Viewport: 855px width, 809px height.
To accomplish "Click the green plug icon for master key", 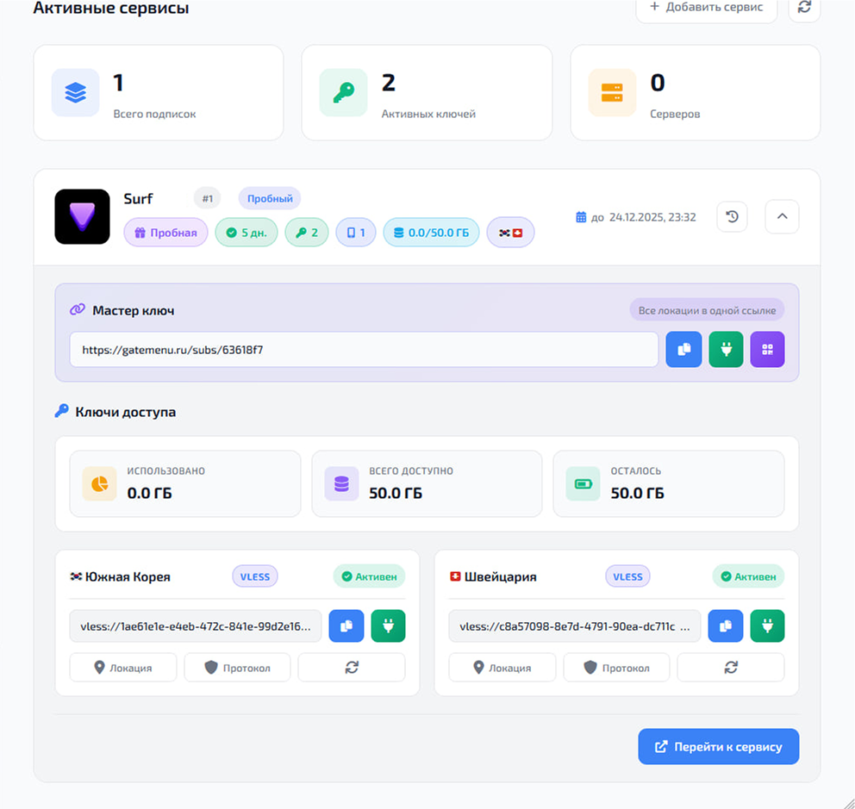I will coord(726,350).
